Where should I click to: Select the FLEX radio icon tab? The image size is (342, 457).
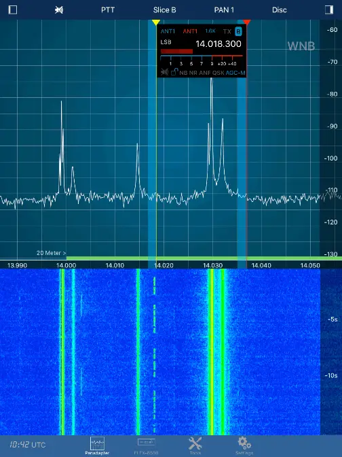[147, 445]
